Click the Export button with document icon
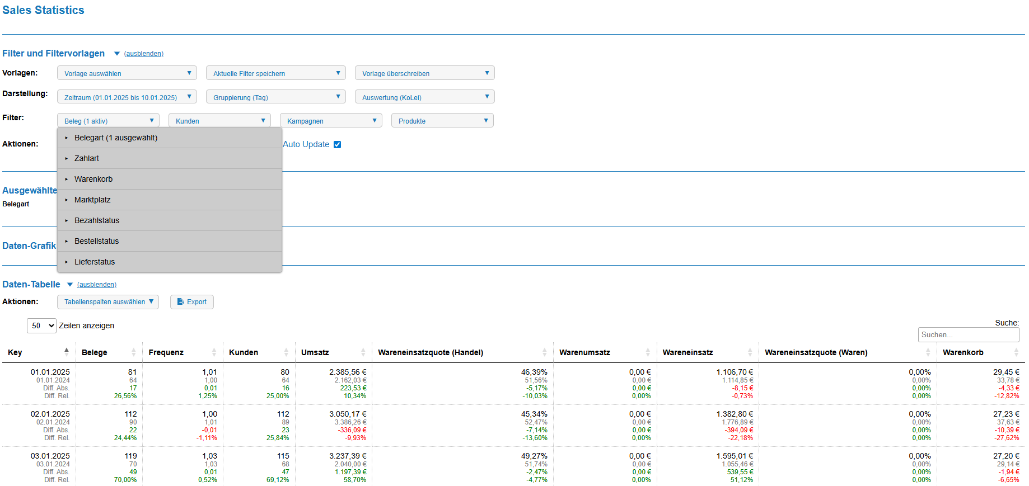Image resolution: width=1029 pixels, height=486 pixels. (x=192, y=302)
